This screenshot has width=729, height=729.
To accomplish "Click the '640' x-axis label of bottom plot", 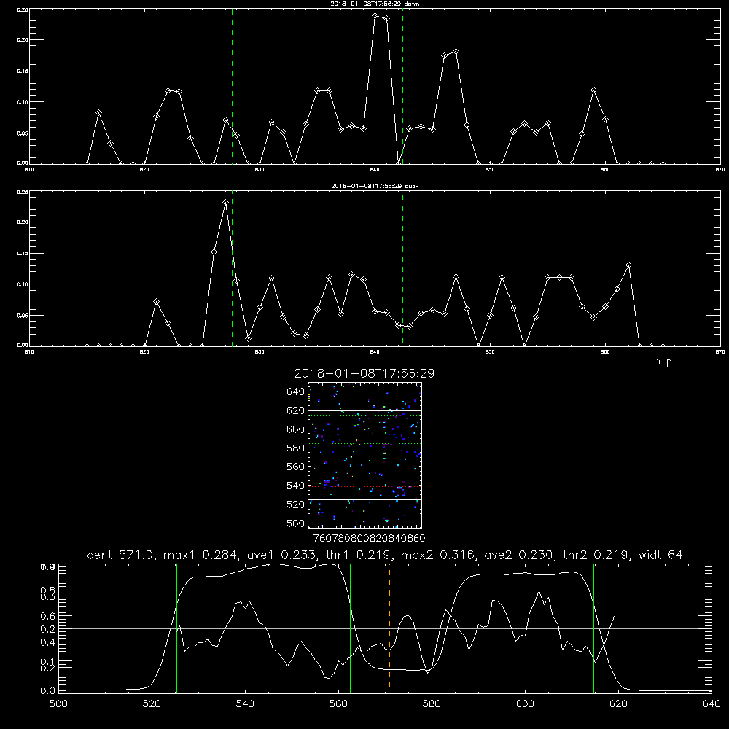I will 712,704.
